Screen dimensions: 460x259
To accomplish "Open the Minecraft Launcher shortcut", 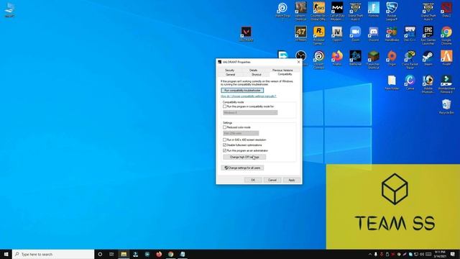I will coord(374,60).
